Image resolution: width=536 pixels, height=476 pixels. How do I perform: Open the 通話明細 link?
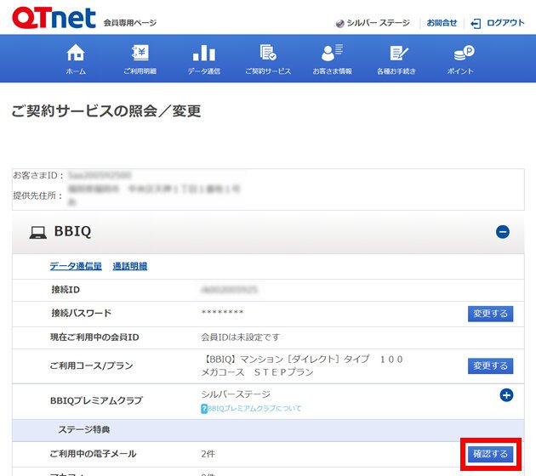pos(130,266)
